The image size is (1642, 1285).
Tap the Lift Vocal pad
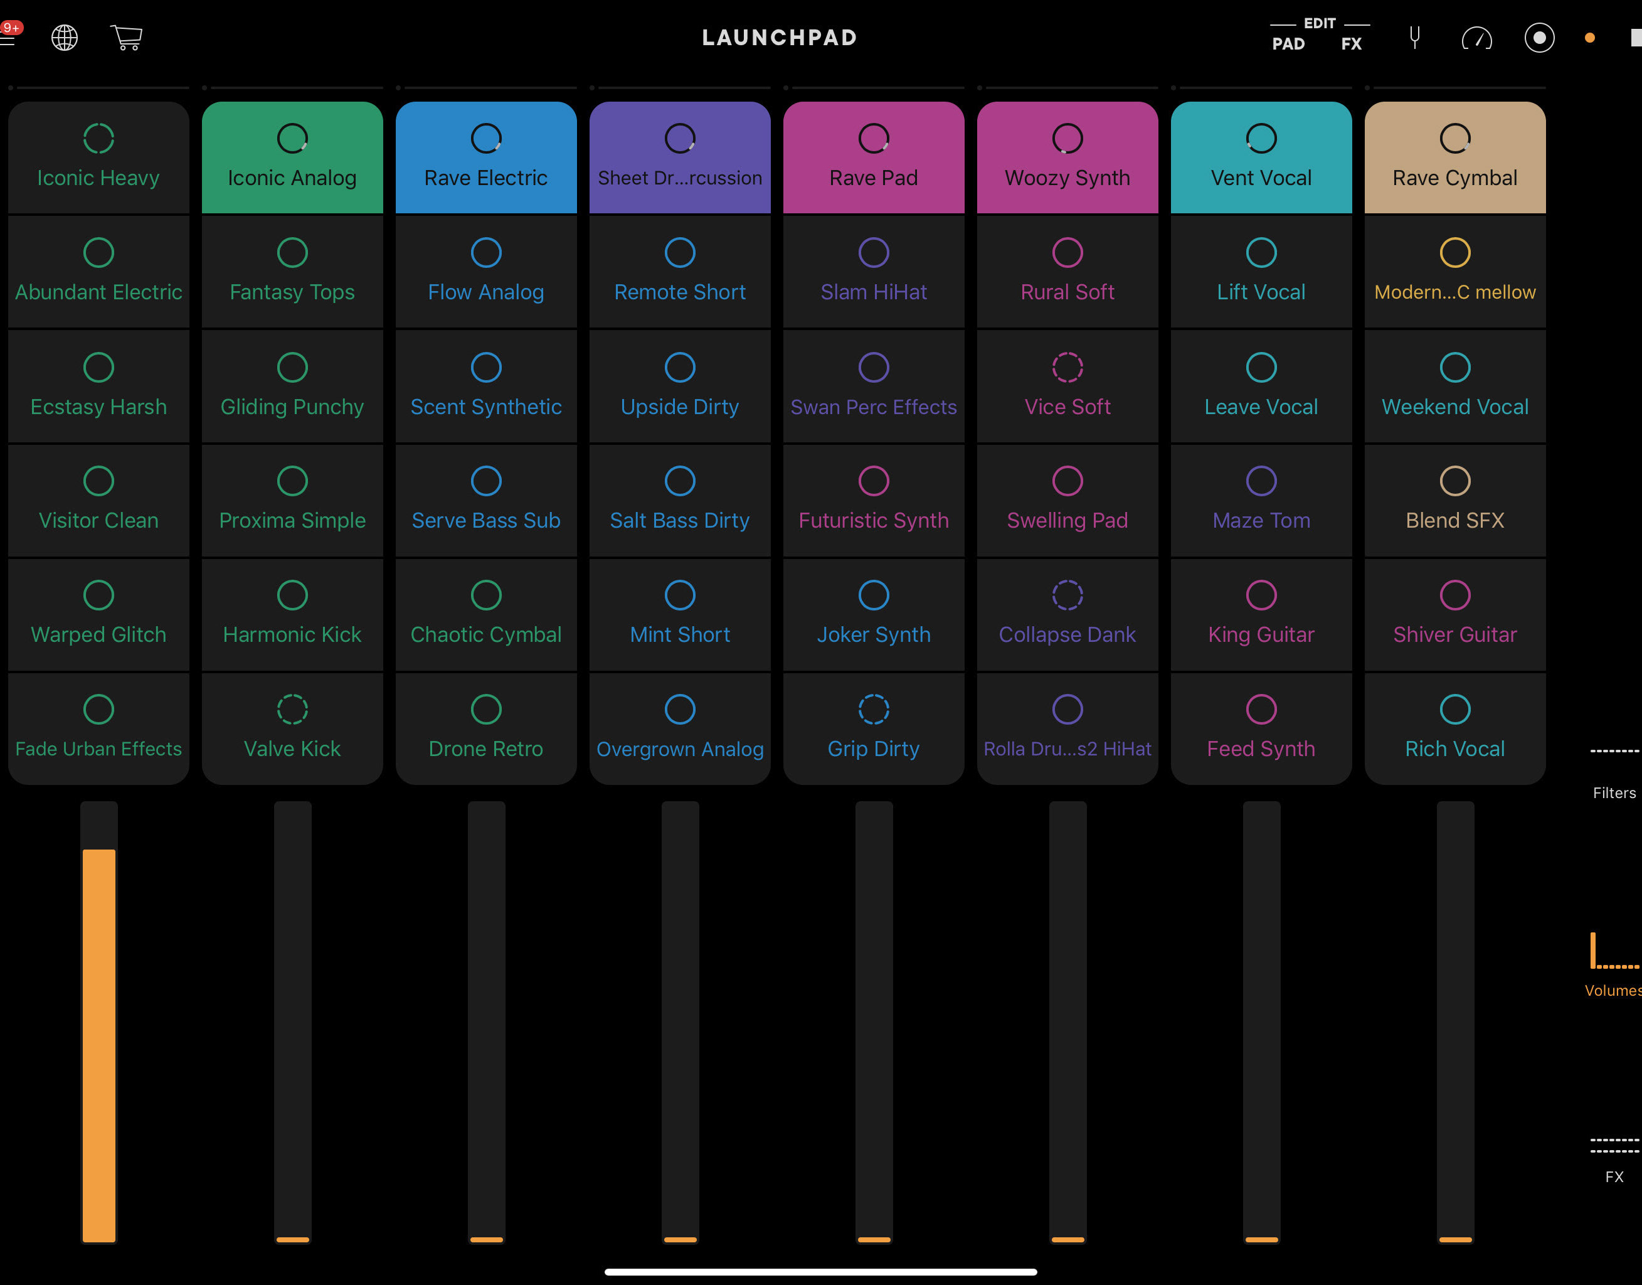point(1261,272)
